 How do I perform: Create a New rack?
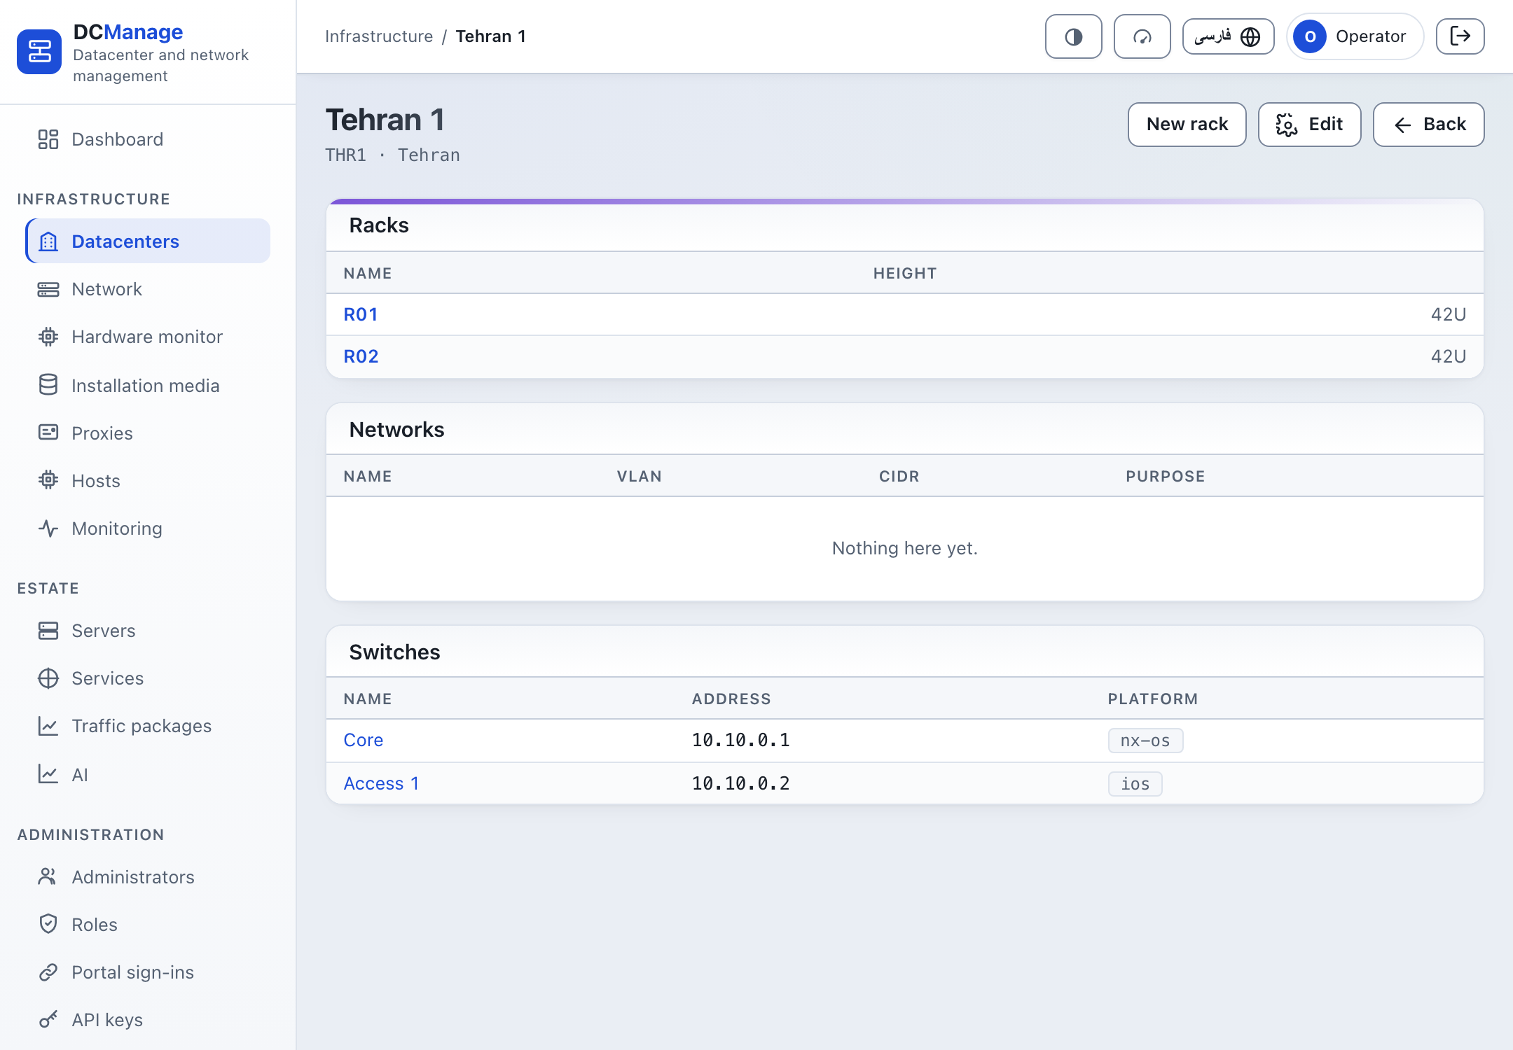(1187, 125)
